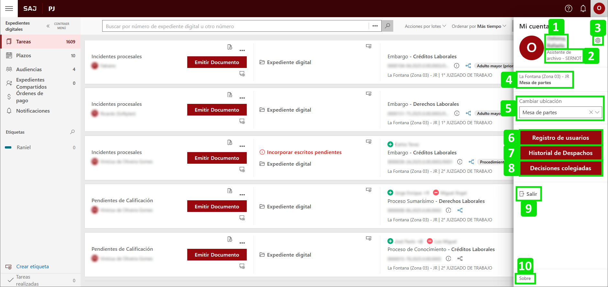Click the help question mark icon
Screen dimensions: 608x287
(569, 8)
